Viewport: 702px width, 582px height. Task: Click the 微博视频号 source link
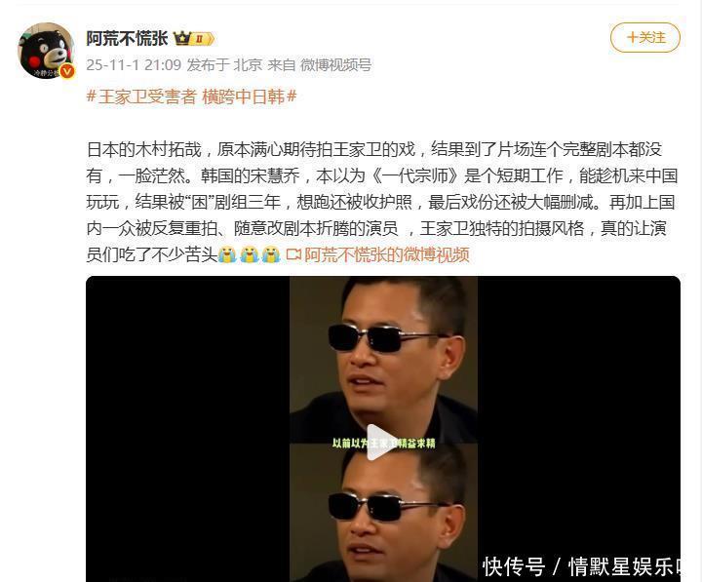coord(335,65)
